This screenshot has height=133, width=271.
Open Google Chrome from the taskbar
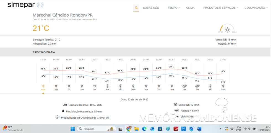point(129,129)
